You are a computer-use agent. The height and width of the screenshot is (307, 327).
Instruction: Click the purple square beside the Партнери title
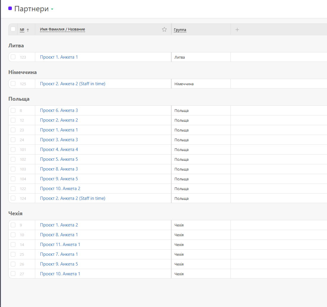tap(10, 9)
